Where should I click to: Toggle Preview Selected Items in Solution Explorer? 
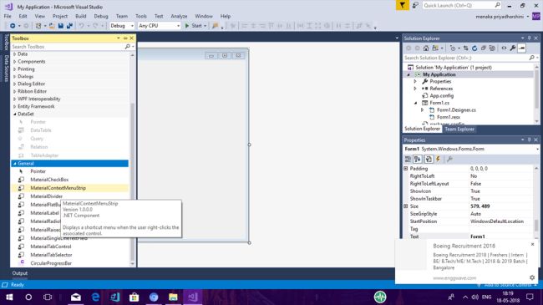[x=522, y=48]
